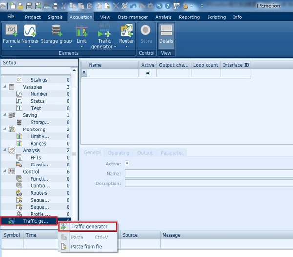Click the Print icon in quick toolbar
The width and height of the screenshot is (293, 257).
[55, 6]
